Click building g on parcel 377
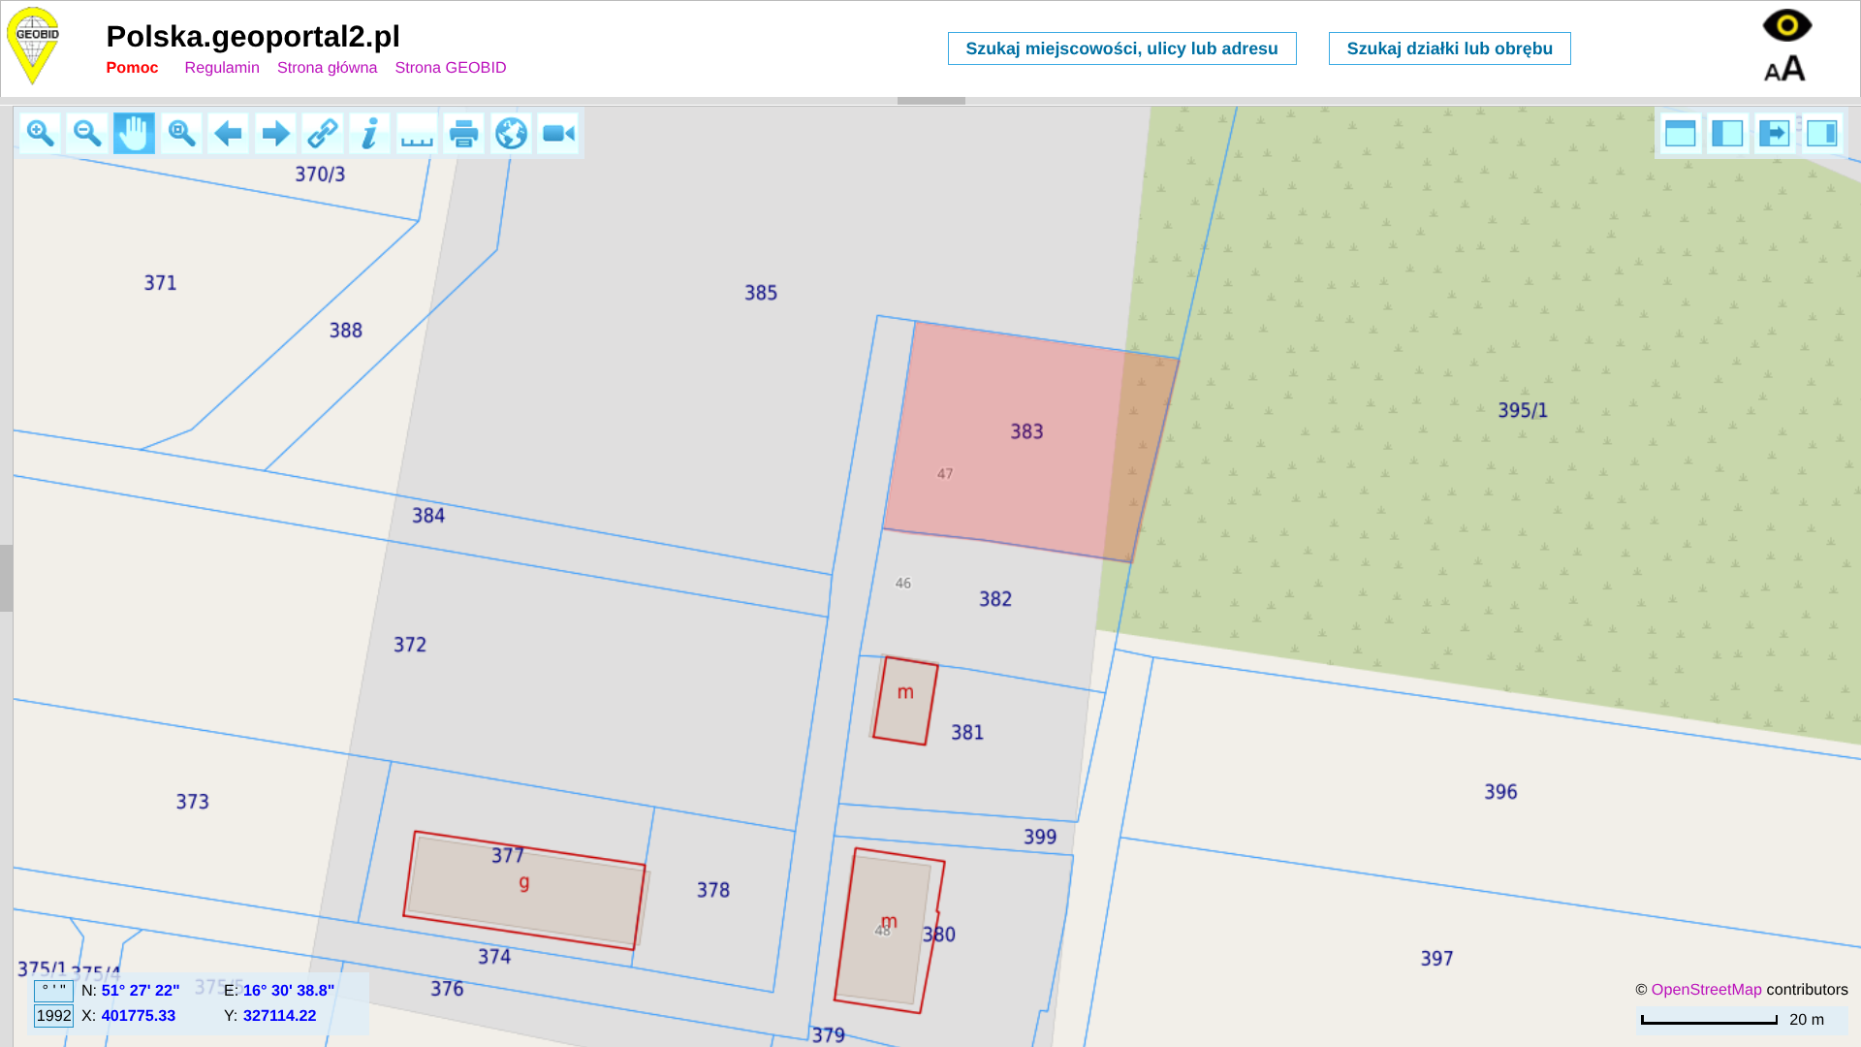Screen dimensions: 1861x1047 pos(524,891)
